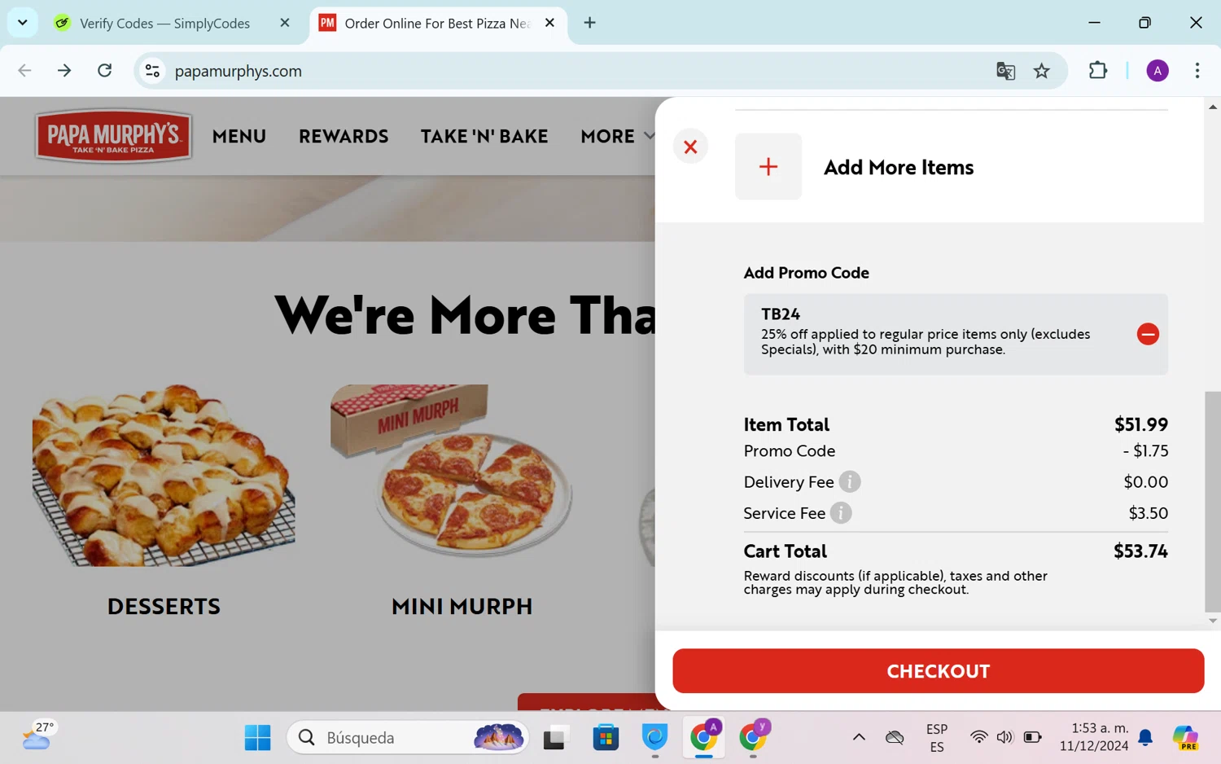1221x764 pixels.
Task: Close the Papa Murphy's order tab
Action: [x=549, y=23]
